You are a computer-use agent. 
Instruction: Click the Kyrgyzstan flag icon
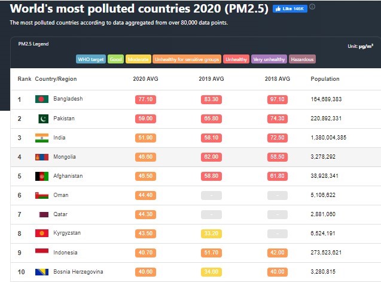point(42,234)
